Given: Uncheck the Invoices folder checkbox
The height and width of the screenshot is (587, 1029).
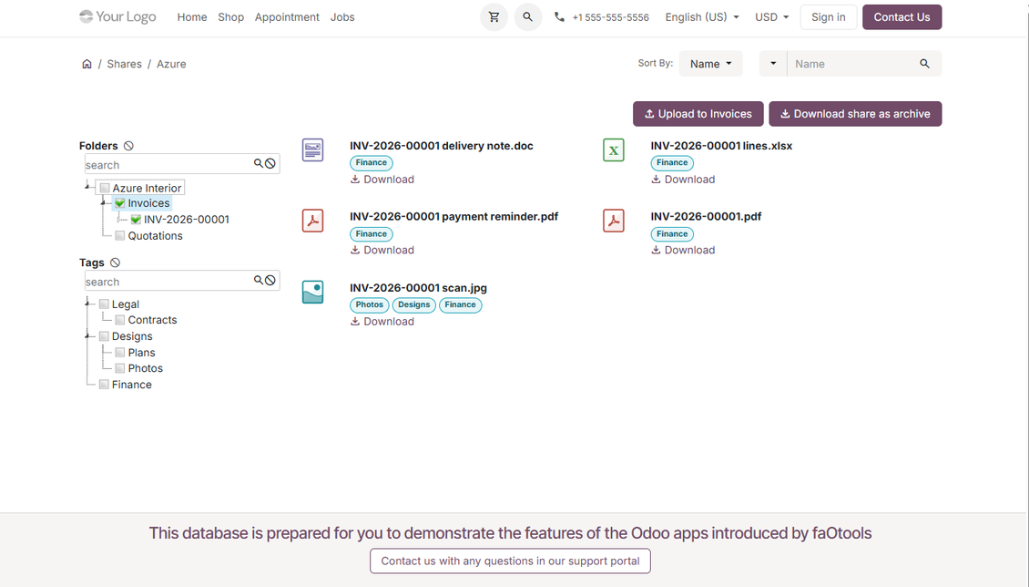Looking at the screenshot, I should coord(120,203).
